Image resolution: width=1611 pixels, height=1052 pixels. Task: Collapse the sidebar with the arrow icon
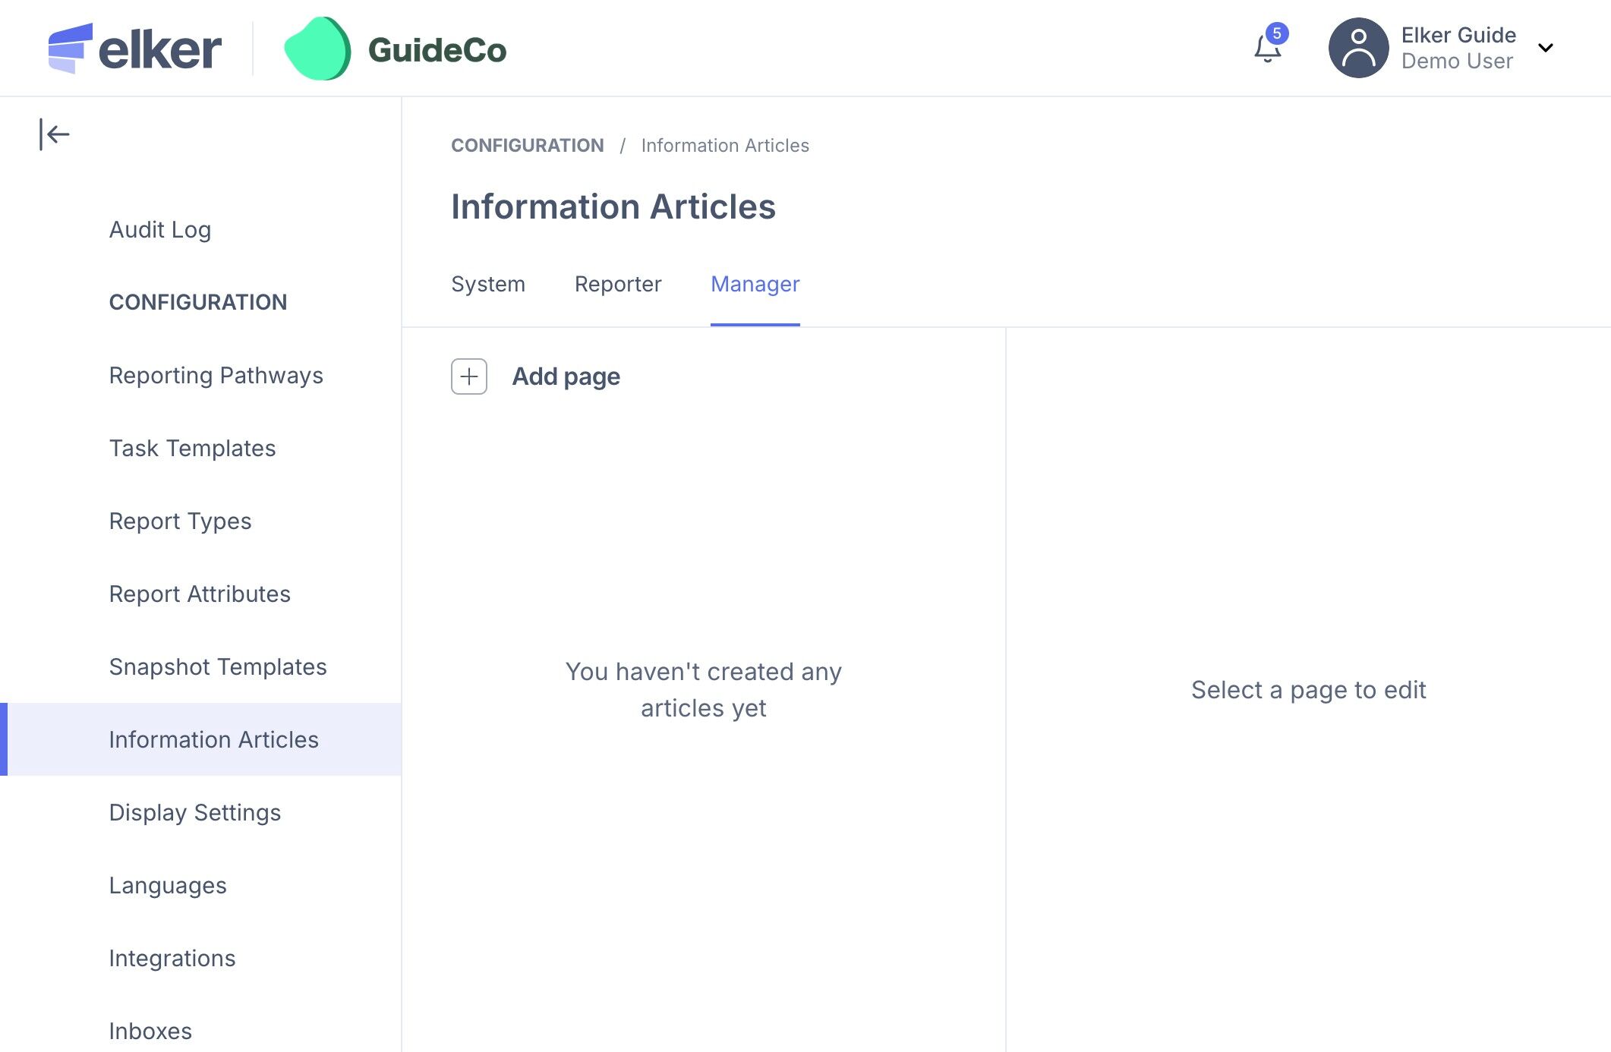54,135
